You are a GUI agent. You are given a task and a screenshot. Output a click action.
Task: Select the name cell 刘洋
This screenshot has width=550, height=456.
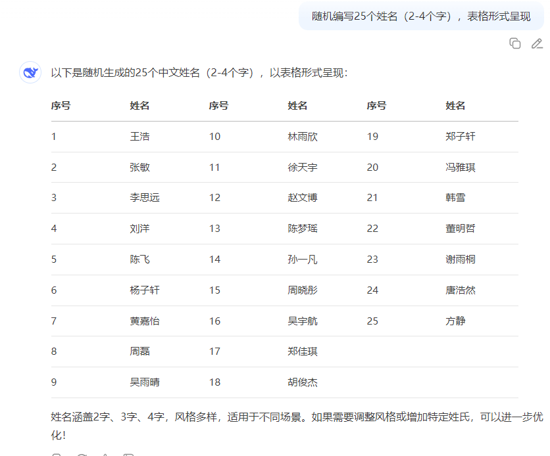[x=139, y=229]
